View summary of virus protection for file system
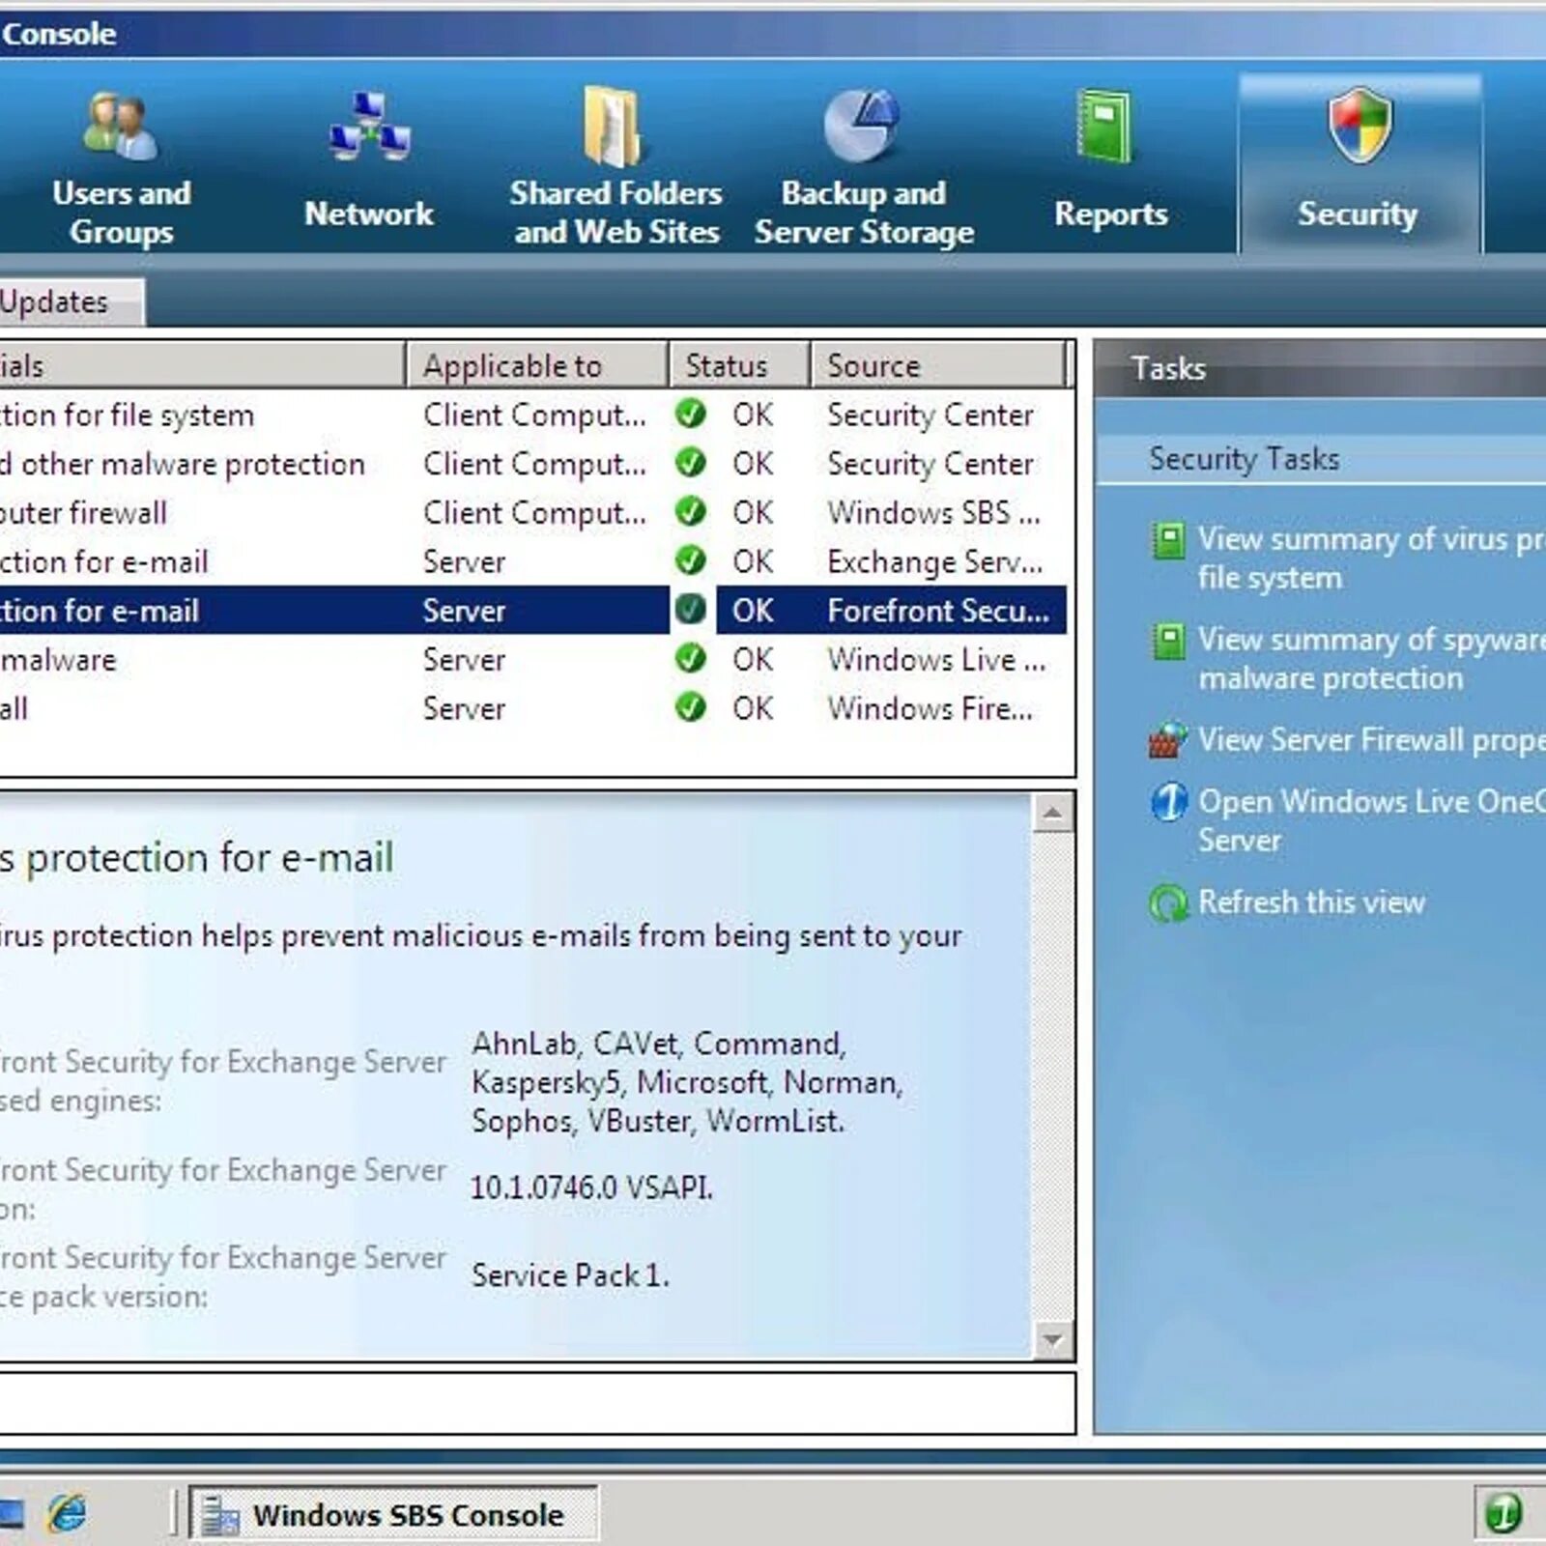1546x1546 pixels. coord(1371,558)
